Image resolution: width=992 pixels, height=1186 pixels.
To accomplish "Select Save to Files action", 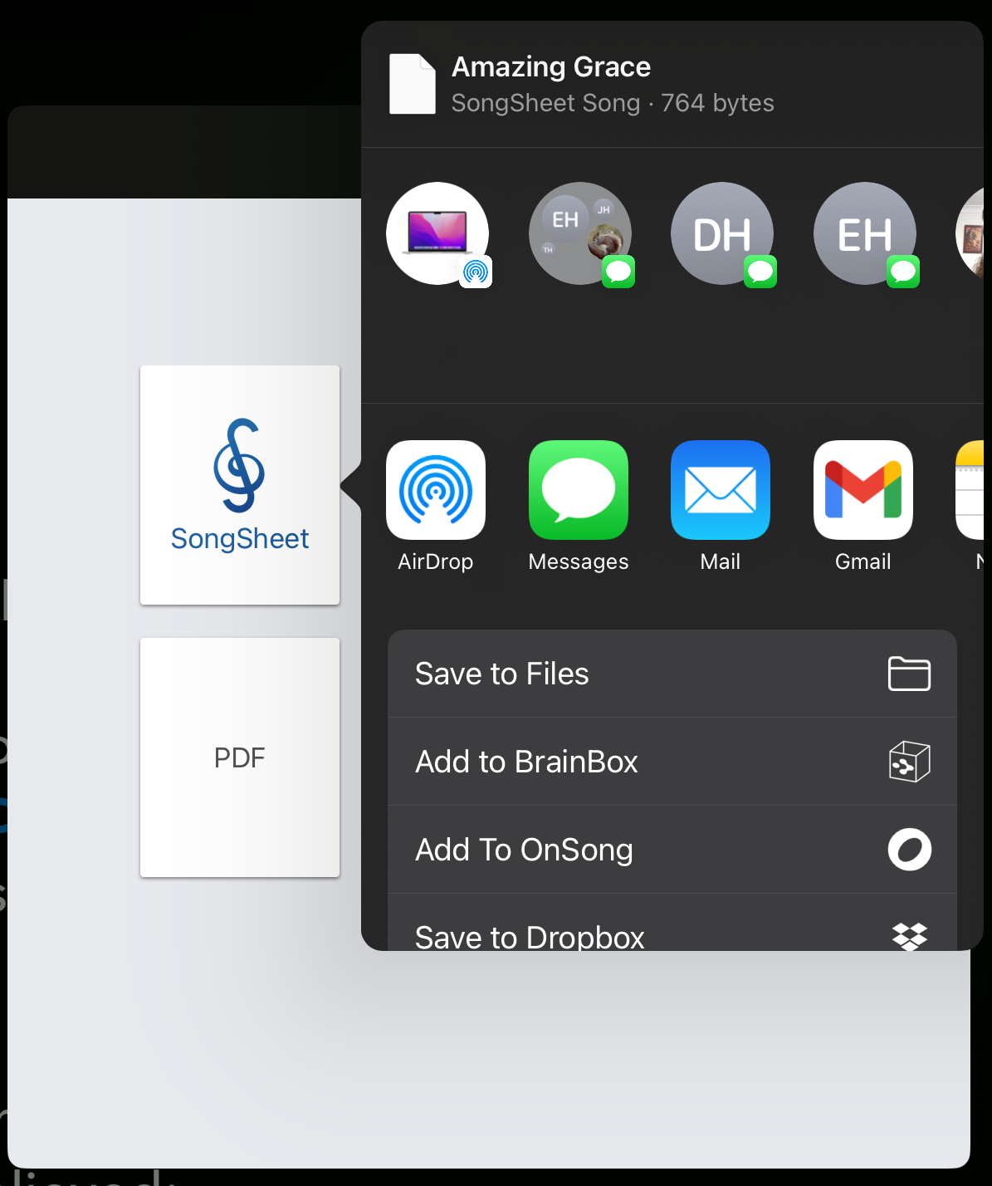I will (672, 674).
